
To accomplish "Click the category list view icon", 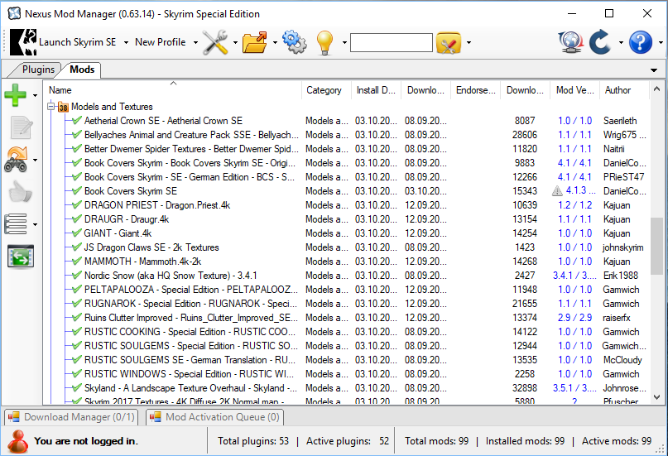I will click(x=16, y=223).
